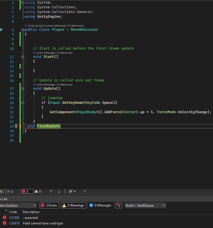The width and height of the screenshot is (213, 228).
Task: Toggle the 0 Messages filter button
Action: pos(100,205)
